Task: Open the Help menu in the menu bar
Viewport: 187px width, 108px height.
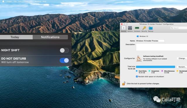Action: [44, 1]
